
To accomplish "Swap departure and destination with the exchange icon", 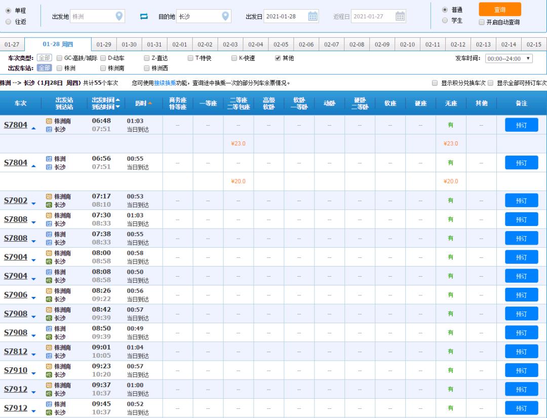I will coord(144,16).
